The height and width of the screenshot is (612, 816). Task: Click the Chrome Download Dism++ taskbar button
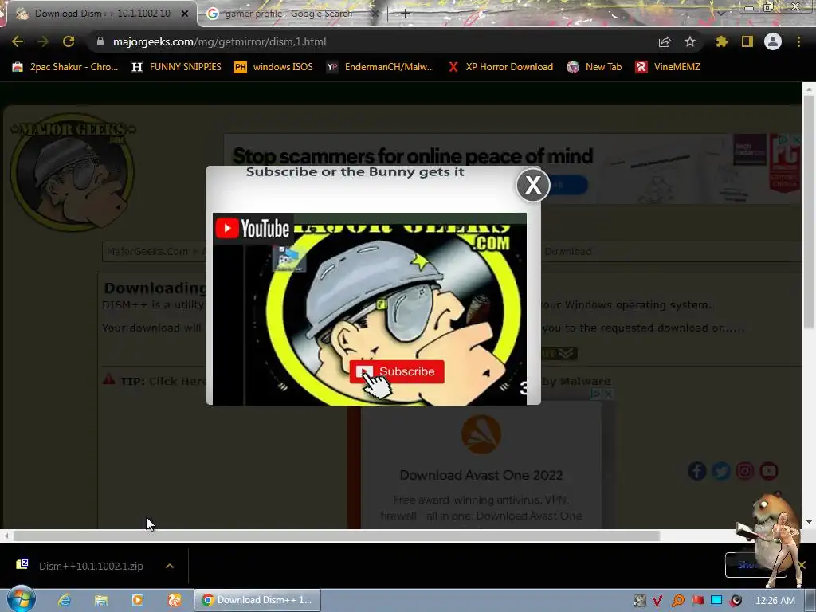[x=257, y=600]
